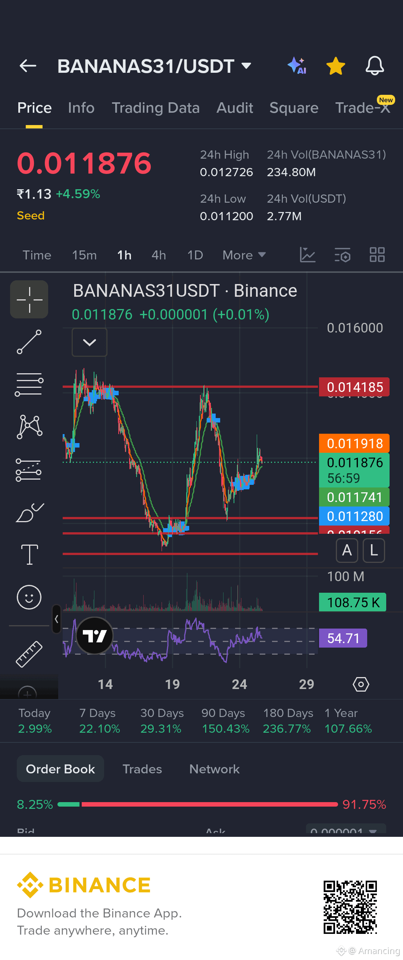Viewport: 403px width, 960px height.
Task: Click the 0.011876 current price
Action: tap(84, 163)
